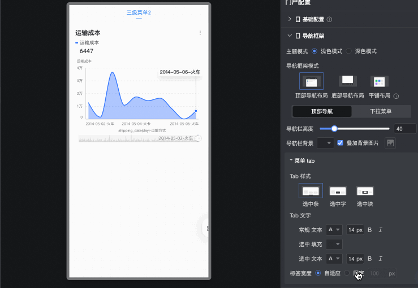The width and height of the screenshot is (418, 288).
Task: Open the three-dot menu of 运输成本 chart
Action: [x=200, y=33]
